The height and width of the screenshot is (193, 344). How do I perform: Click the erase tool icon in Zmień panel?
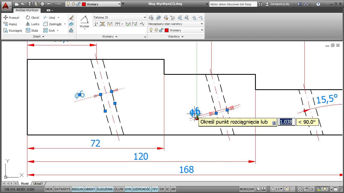pos(71,17)
